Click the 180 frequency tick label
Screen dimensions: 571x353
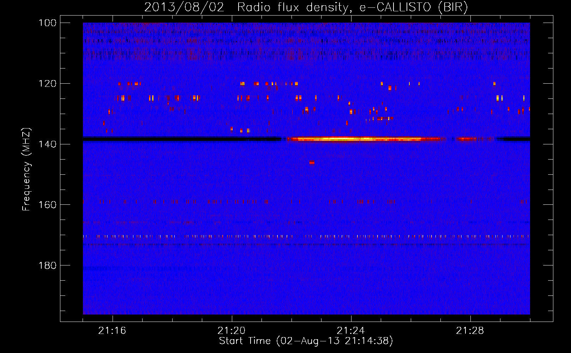47,265
